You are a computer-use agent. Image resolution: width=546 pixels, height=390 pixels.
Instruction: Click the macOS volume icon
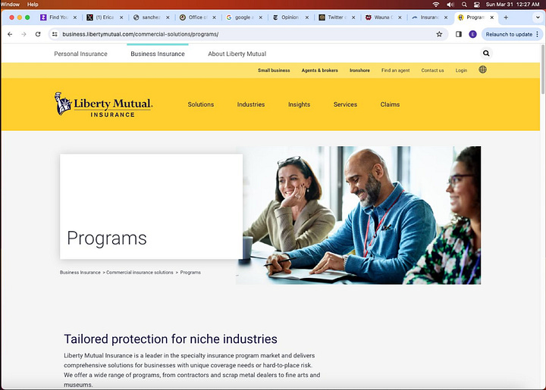click(450, 5)
